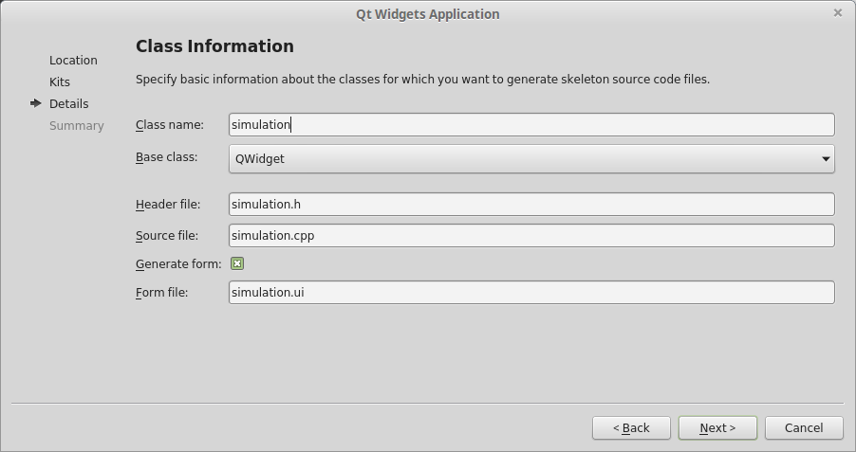Screen dimensions: 856x452
Task: Click the Next button
Action: (x=717, y=428)
